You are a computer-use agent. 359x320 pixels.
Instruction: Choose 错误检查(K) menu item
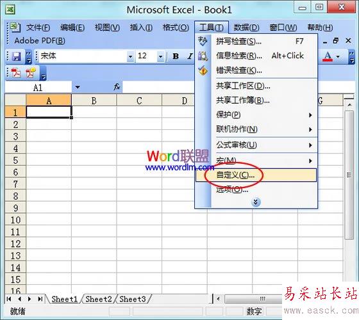click(x=256, y=70)
